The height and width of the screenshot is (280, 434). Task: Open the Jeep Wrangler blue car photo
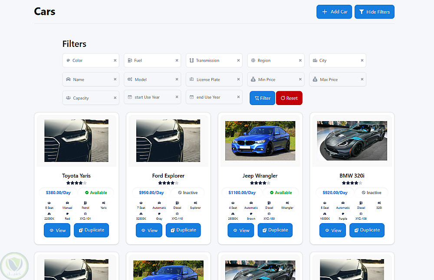(260, 141)
